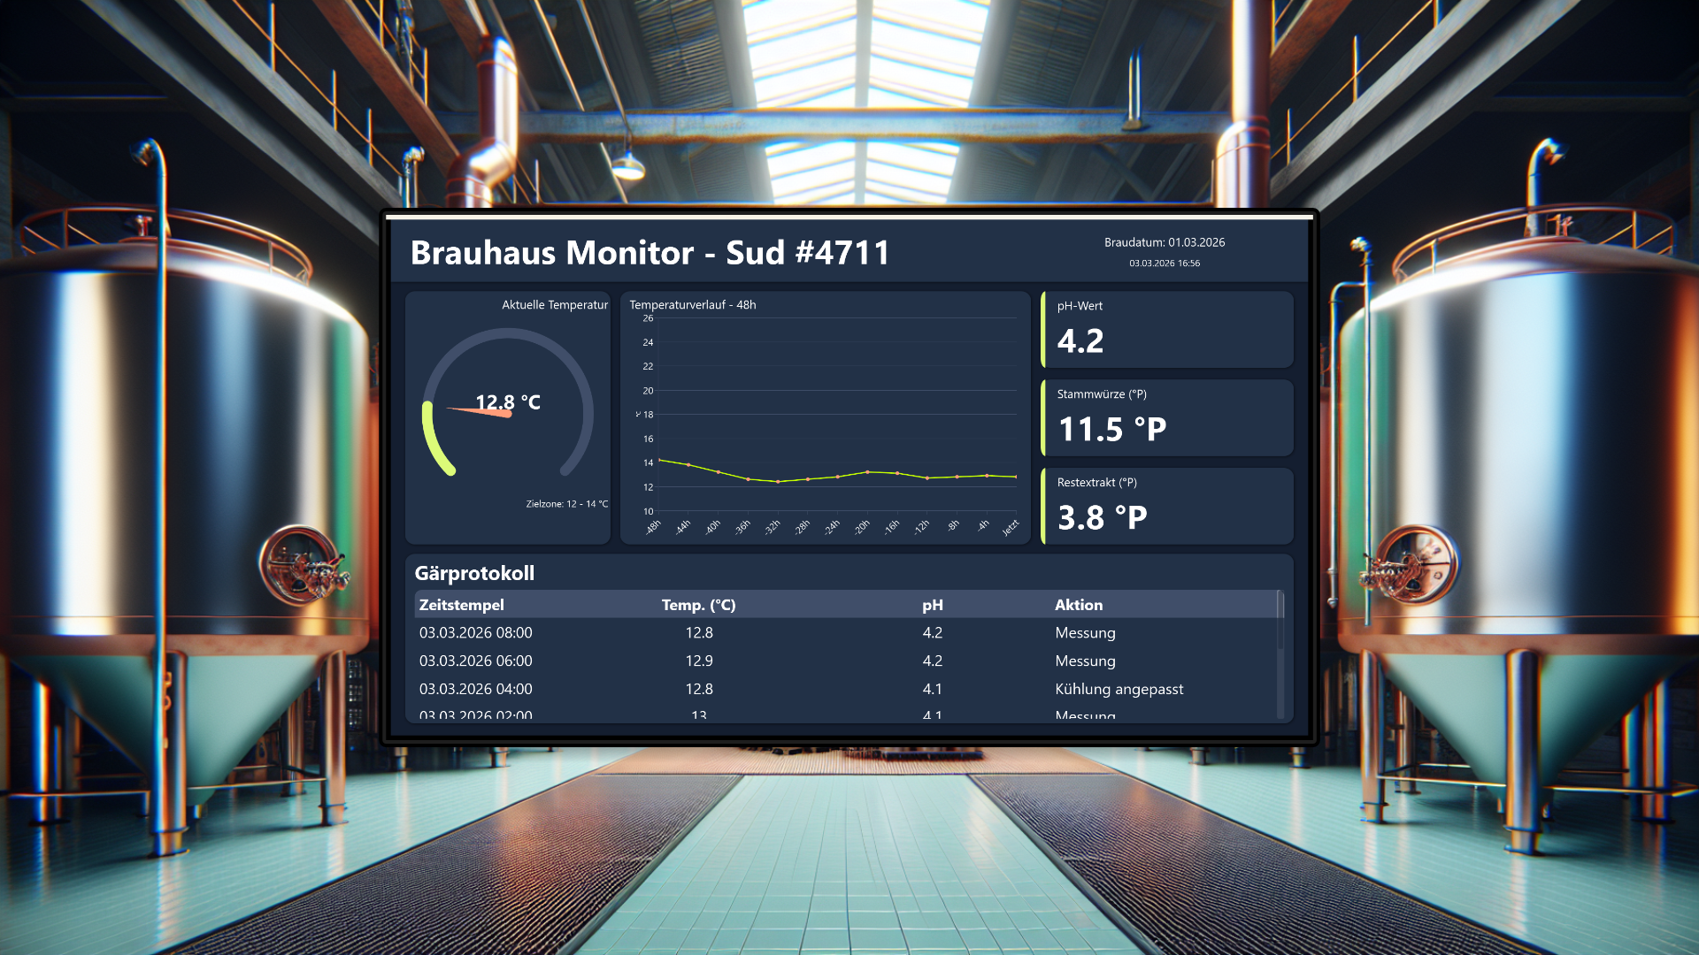Click the -32h point on the temperature curve
This screenshot has width=1699, height=955.
pos(777,482)
